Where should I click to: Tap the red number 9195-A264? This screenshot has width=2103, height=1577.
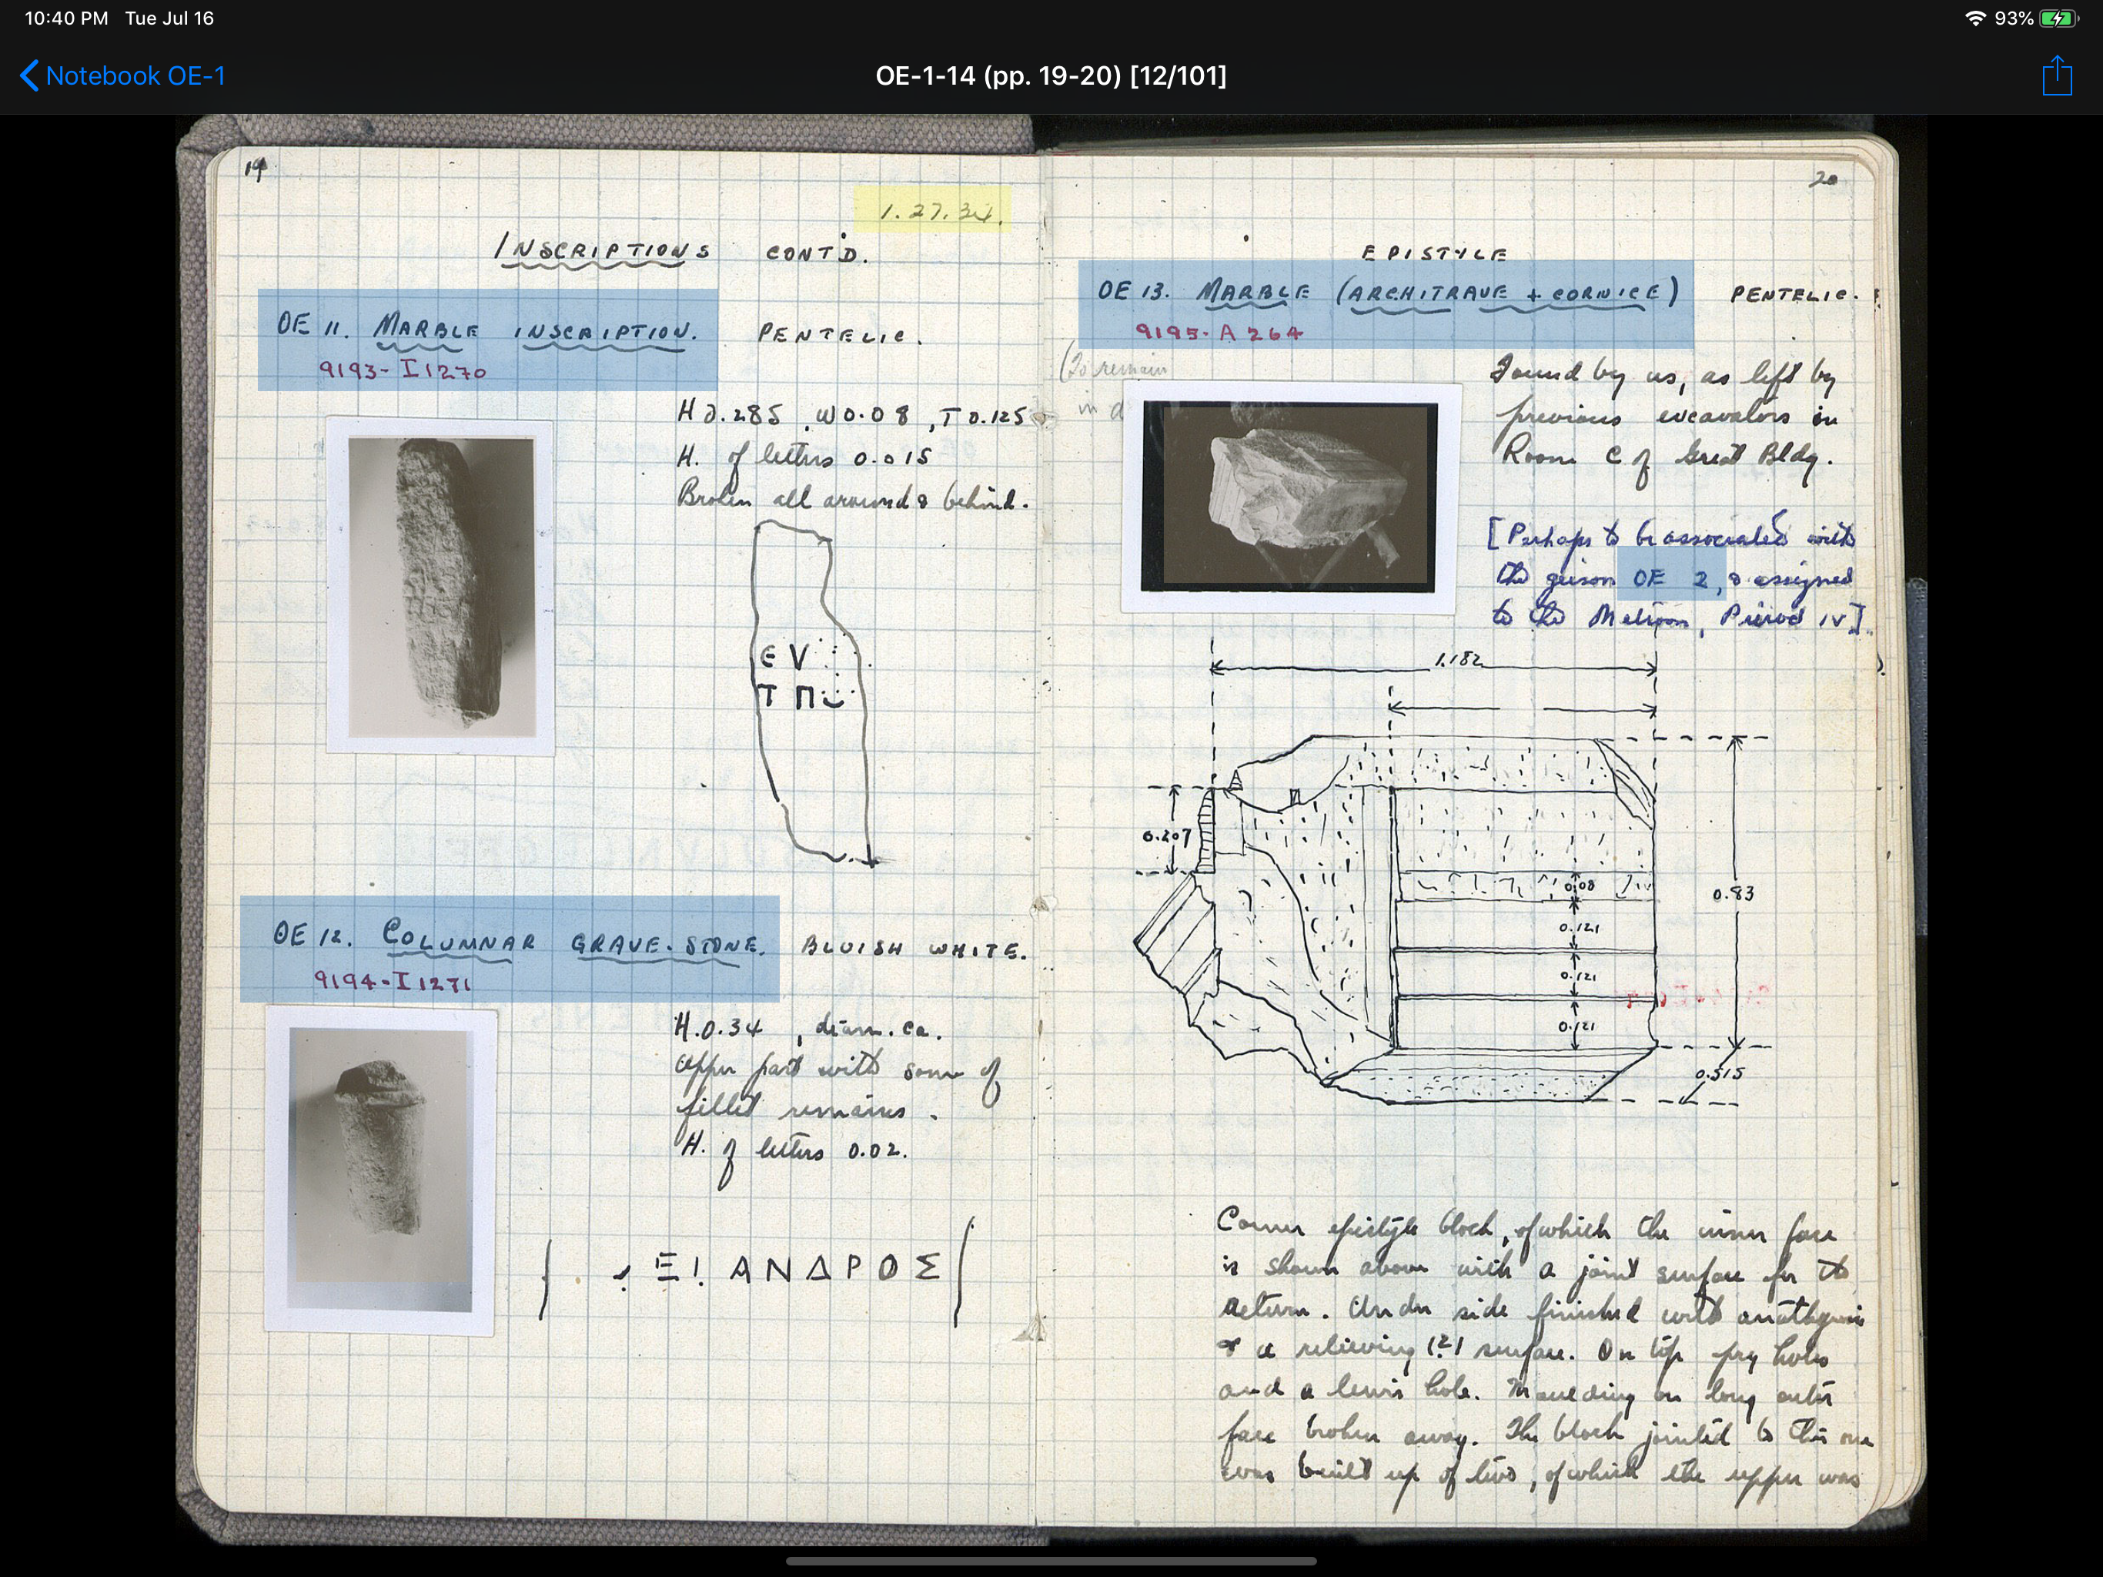coord(1219,332)
